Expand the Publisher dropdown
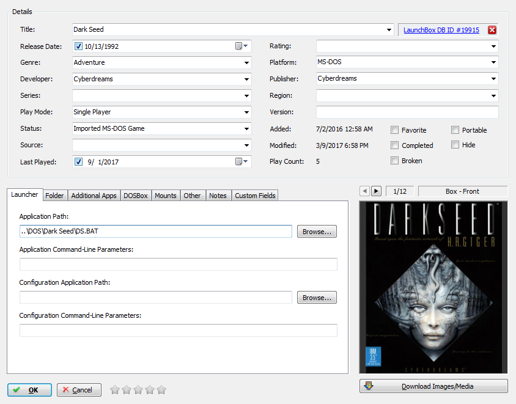The height and width of the screenshot is (404, 516). pyautogui.click(x=493, y=78)
